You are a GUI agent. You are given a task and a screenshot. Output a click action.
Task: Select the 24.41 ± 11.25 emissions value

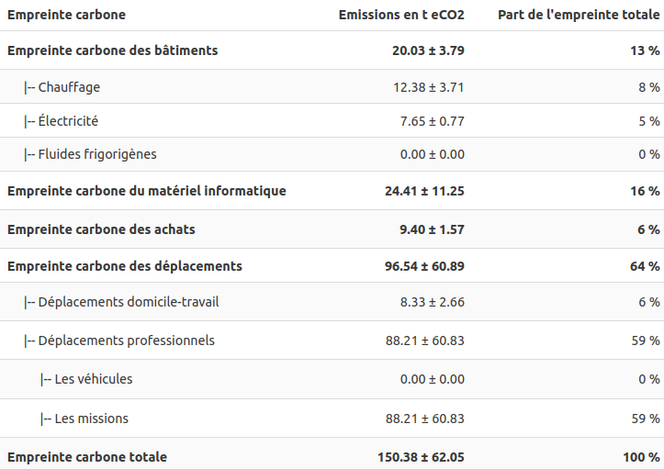tap(424, 191)
